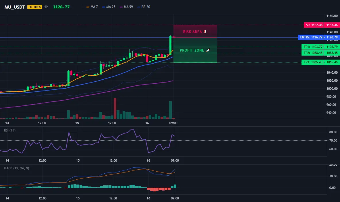This screenshot has width=340, height=202.
Task: Click the 80.00 RSI axis value
Action: pyautogui.click(x=333, y=132)
